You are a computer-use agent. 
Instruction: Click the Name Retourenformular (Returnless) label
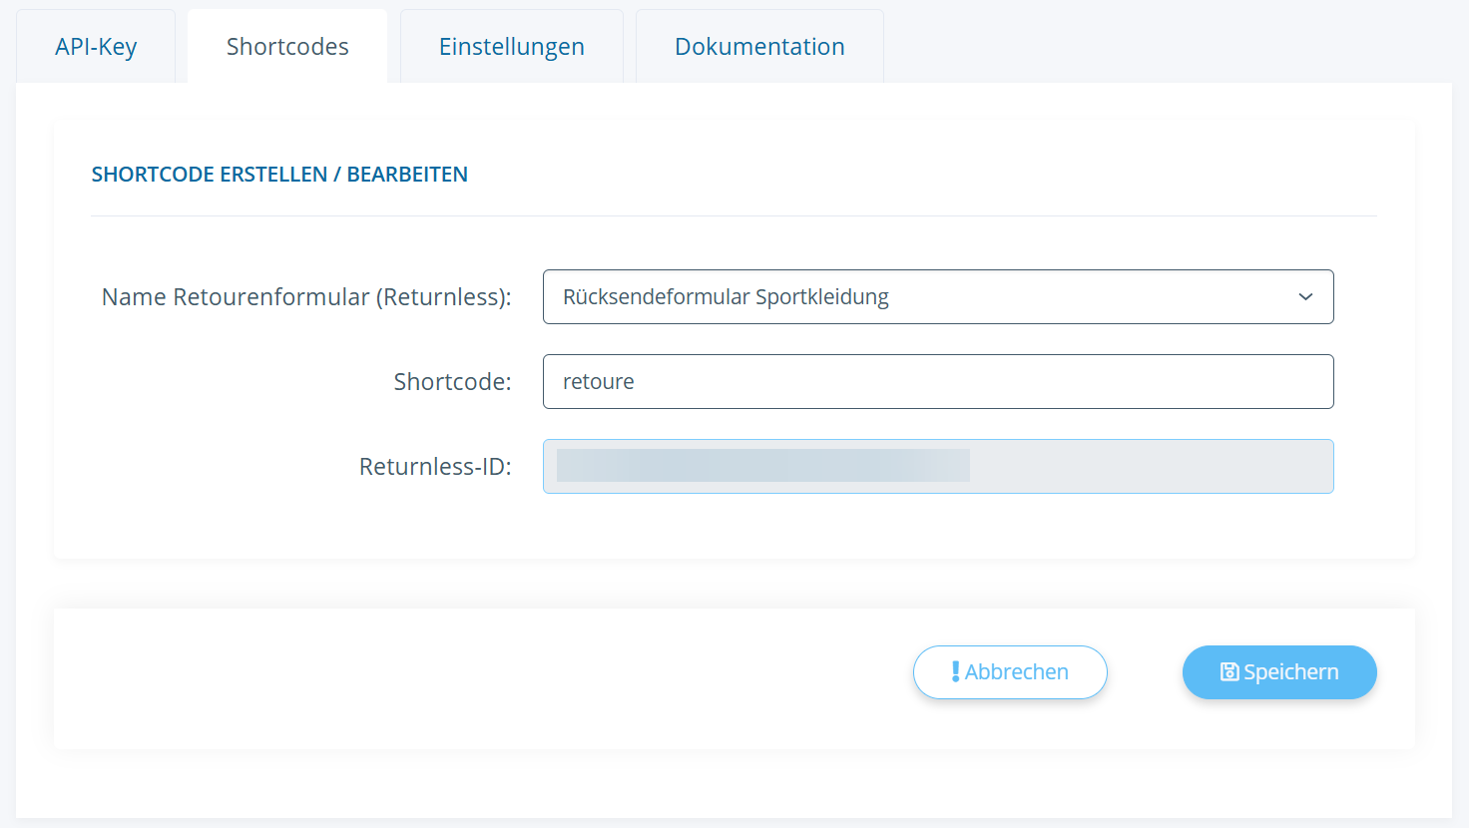point(306,297)
